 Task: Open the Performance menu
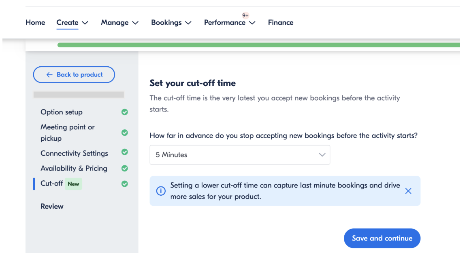[229, 23]
